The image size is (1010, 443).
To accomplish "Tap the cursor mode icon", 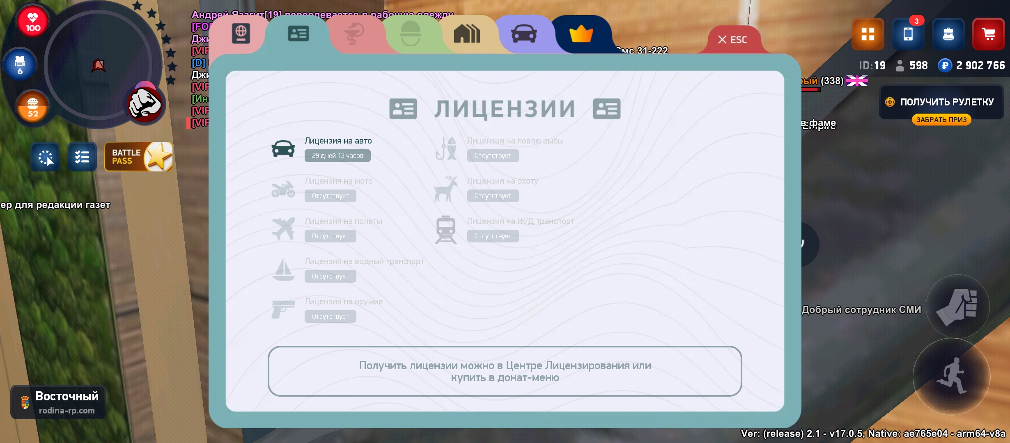I will coord(46,157).
